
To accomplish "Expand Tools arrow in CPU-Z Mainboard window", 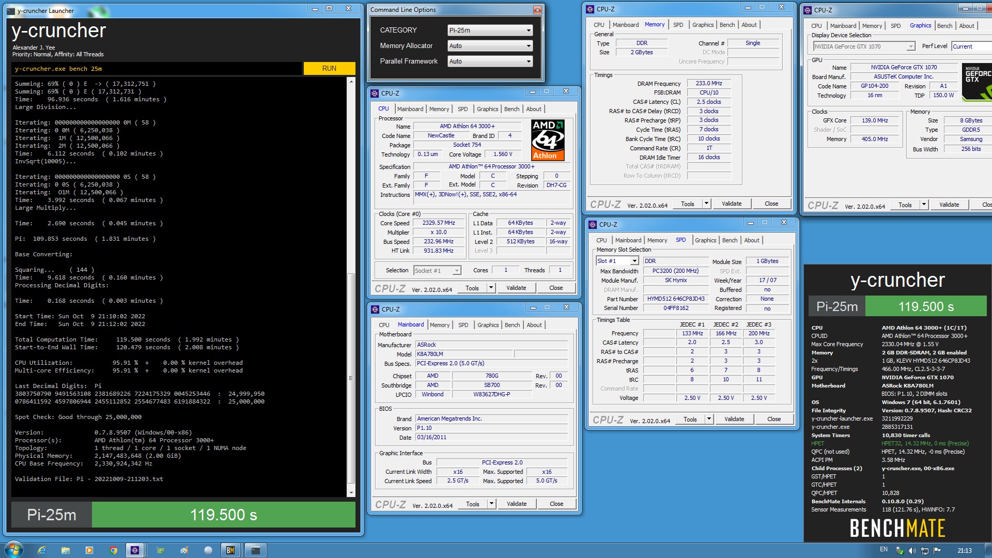I will click(x=492, y=504).
